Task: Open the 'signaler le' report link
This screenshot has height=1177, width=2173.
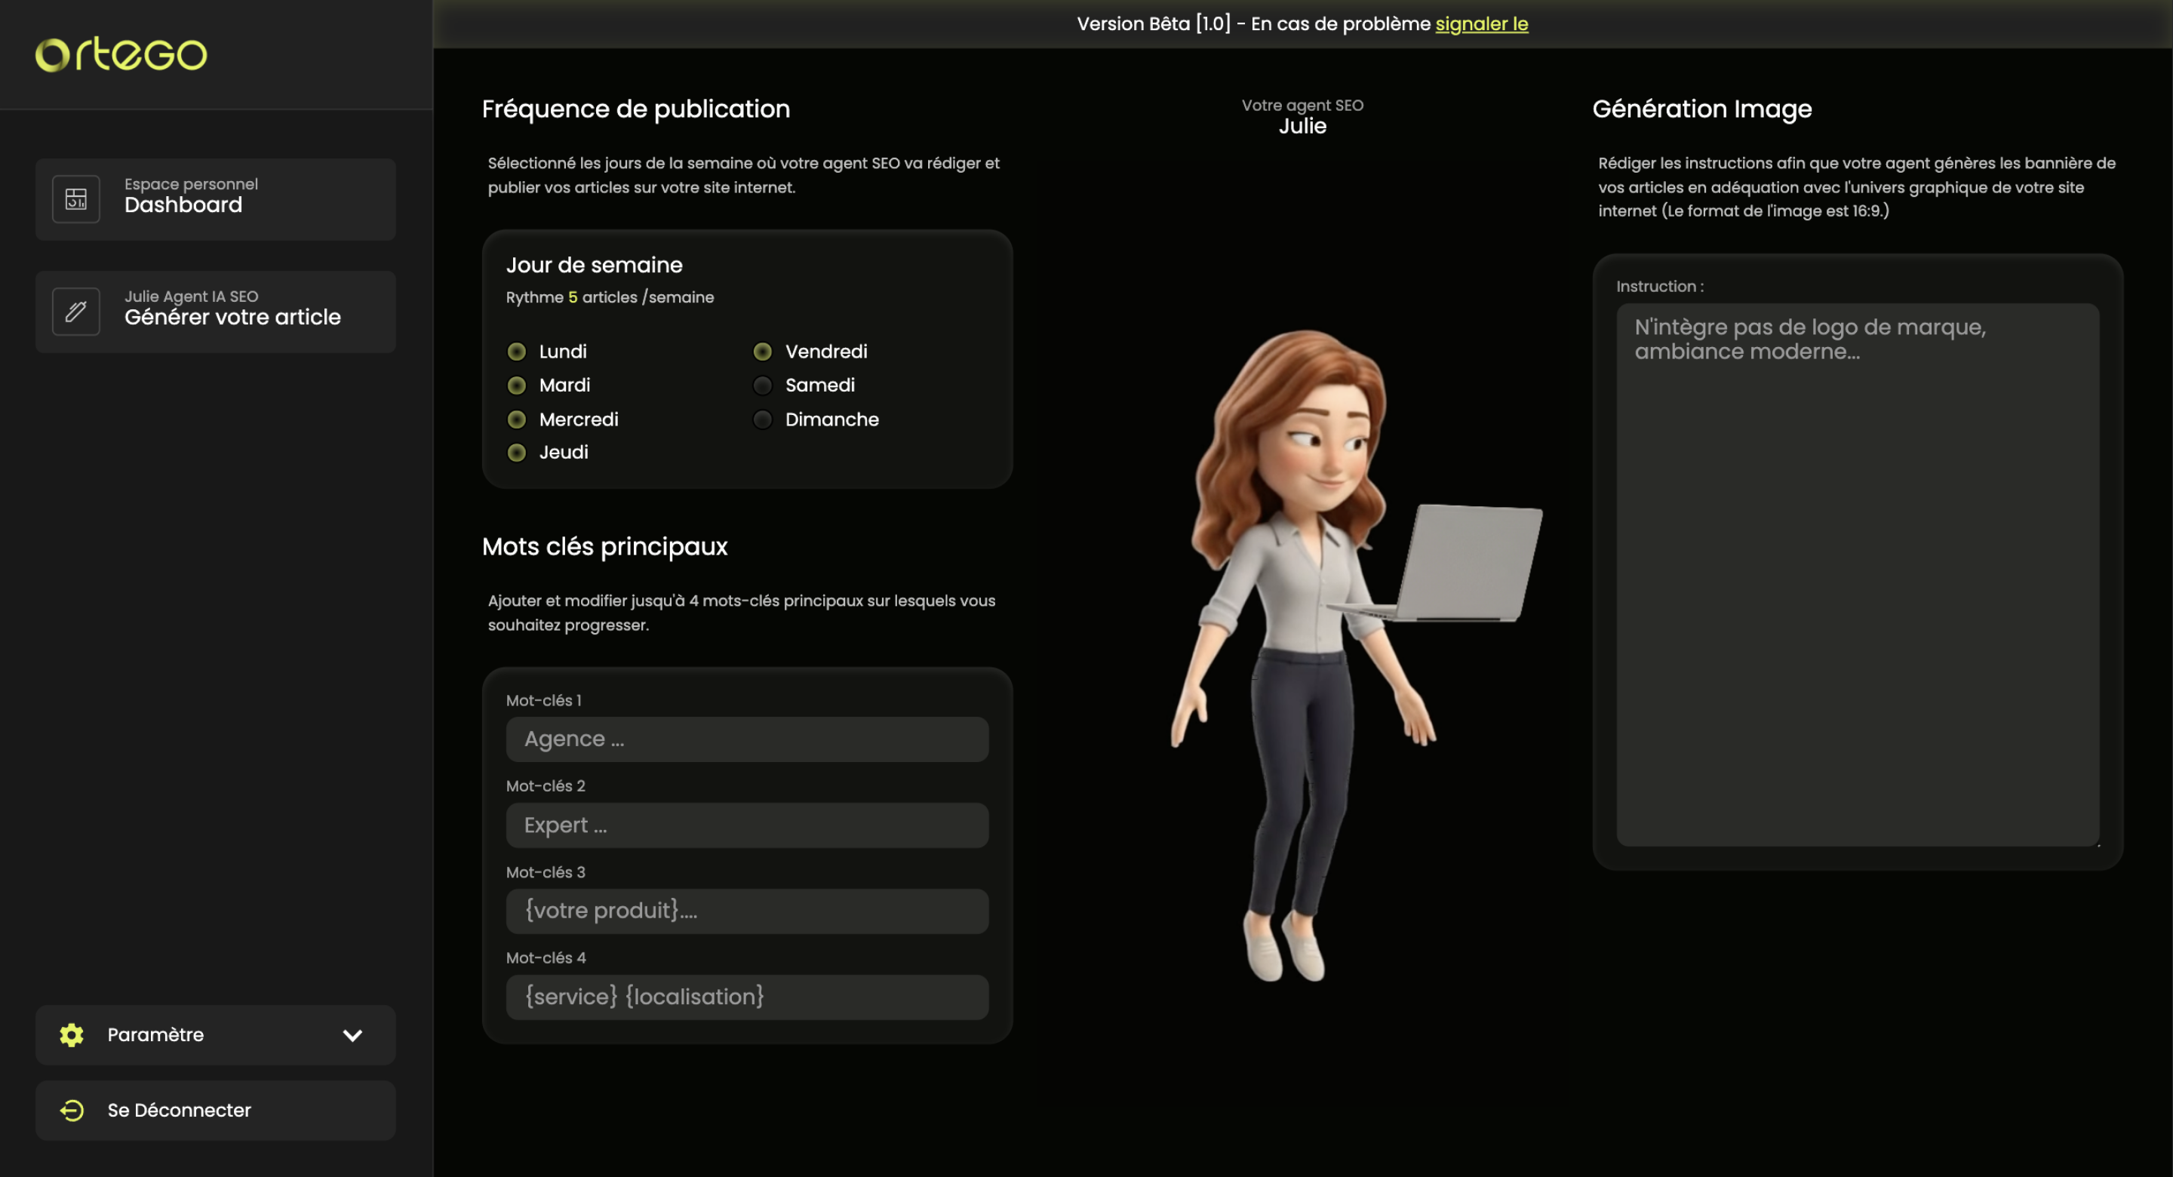Action: tap(1481, 23)
